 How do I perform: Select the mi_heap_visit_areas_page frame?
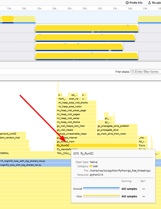76,110
